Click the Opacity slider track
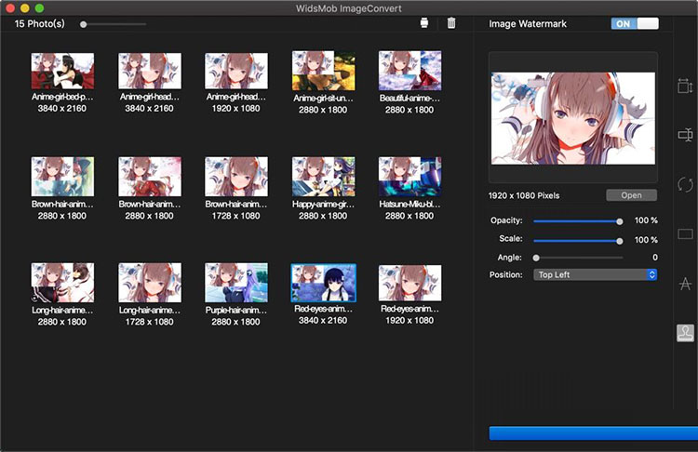 [x=578, y=221]
